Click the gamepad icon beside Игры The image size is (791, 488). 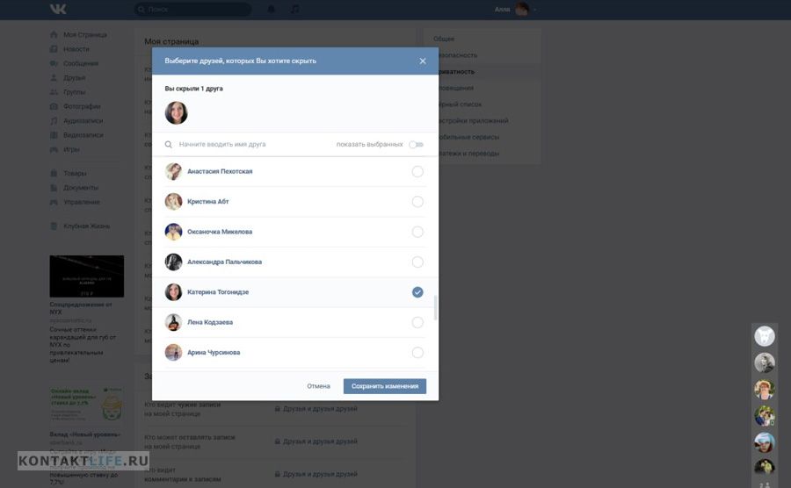[x=54, y=149]
